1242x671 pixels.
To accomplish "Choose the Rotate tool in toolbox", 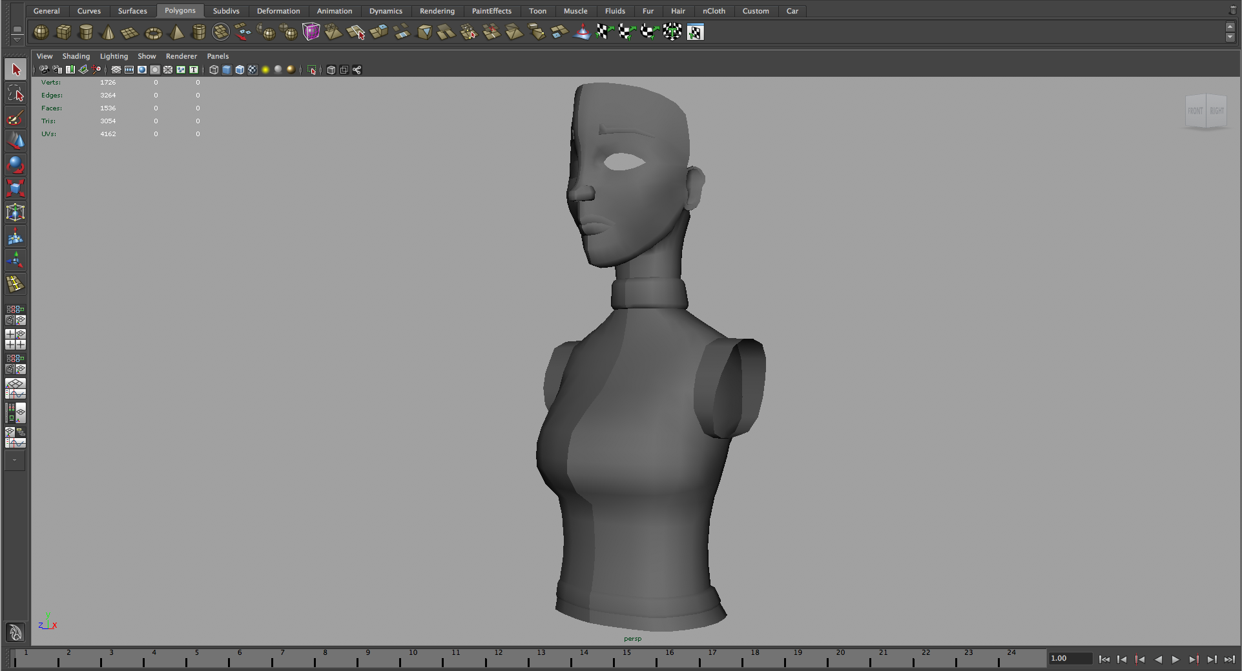I will coord(16,165).
